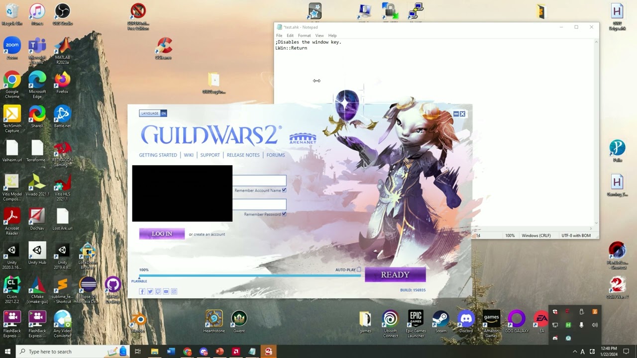Select the Ubisoft Connect desktop icon

click(x=390, y=324)
